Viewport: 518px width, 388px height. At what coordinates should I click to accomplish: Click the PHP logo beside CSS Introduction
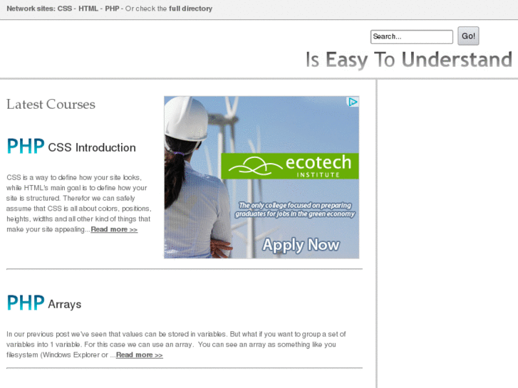point(26,146)
